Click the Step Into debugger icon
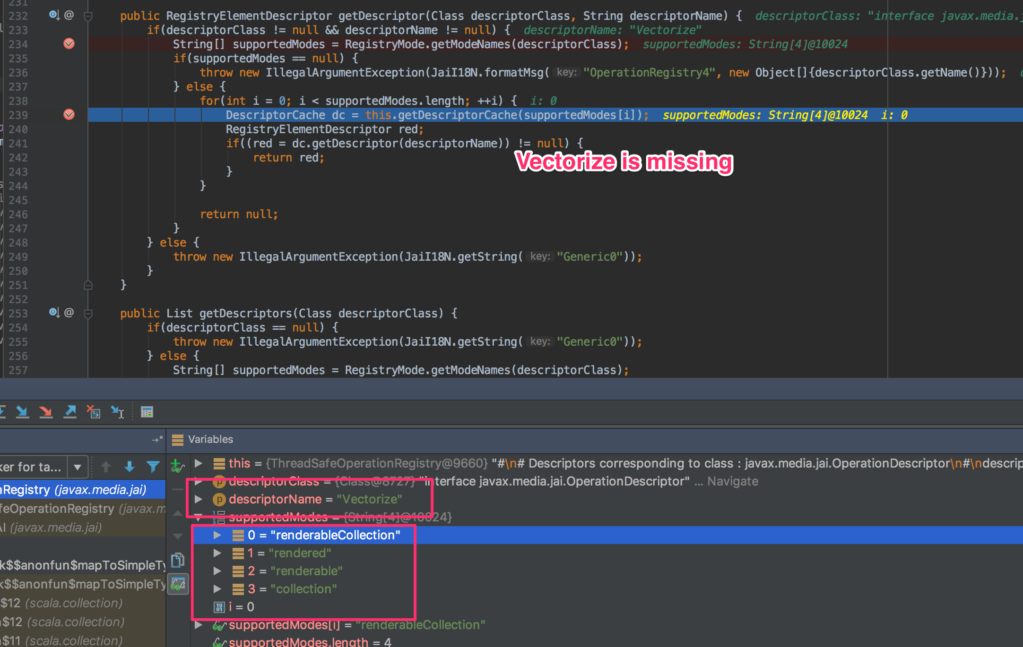 [x=22, y=412]
